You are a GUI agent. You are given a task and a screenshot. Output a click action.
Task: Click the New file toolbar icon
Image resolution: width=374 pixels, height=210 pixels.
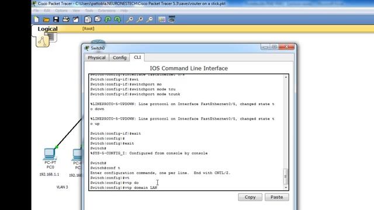36,19
